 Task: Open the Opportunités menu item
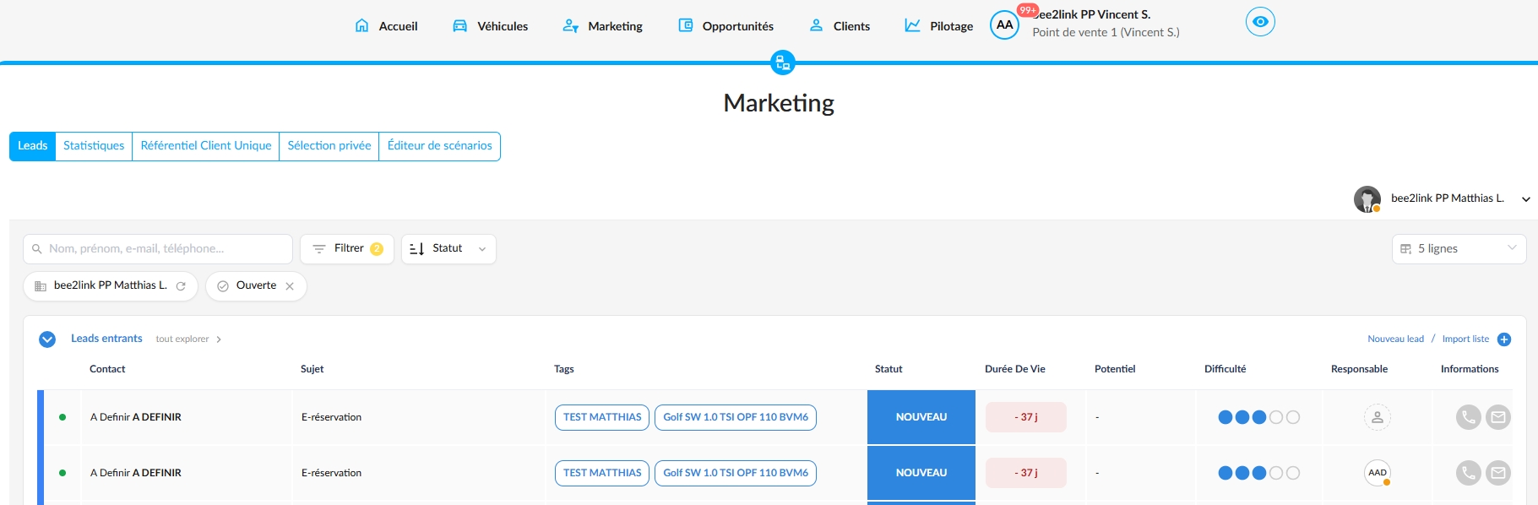click(726, 26)
